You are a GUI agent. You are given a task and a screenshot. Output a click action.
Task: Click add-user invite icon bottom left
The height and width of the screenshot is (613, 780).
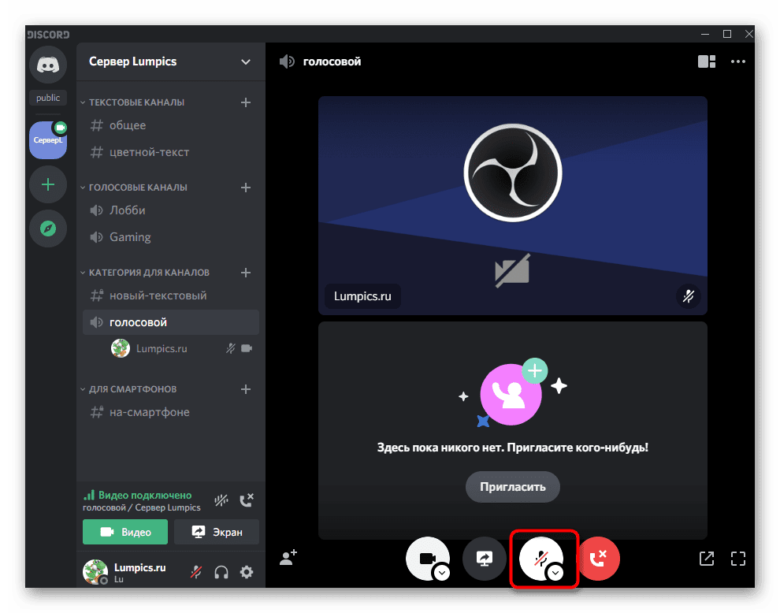(x=288, y=558)
